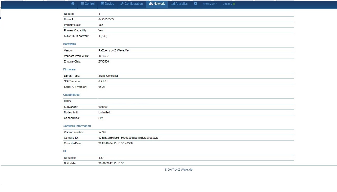Click the Home Id value 0x55555555
Viewport: 337px width, 192px height.
[x=106, y=19]
